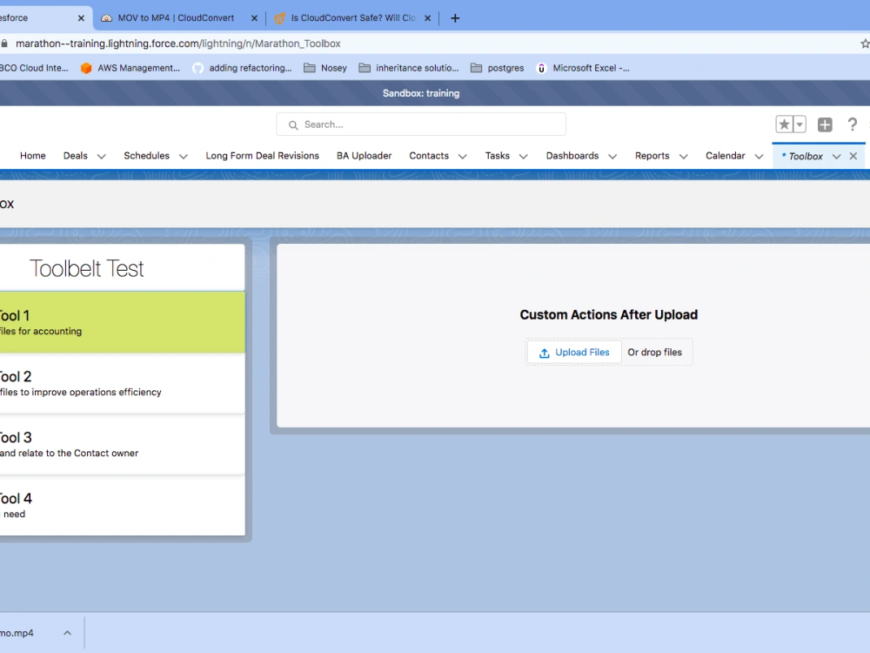Select Tool 2 operations efficiency item
The height and width of the screenshot is (653, 870).
click(x=122, y=383)
